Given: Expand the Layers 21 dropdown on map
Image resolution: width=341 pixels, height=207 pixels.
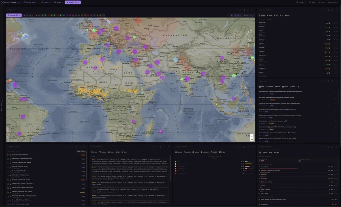Looking at the screenshot, I should pos(14,15).
